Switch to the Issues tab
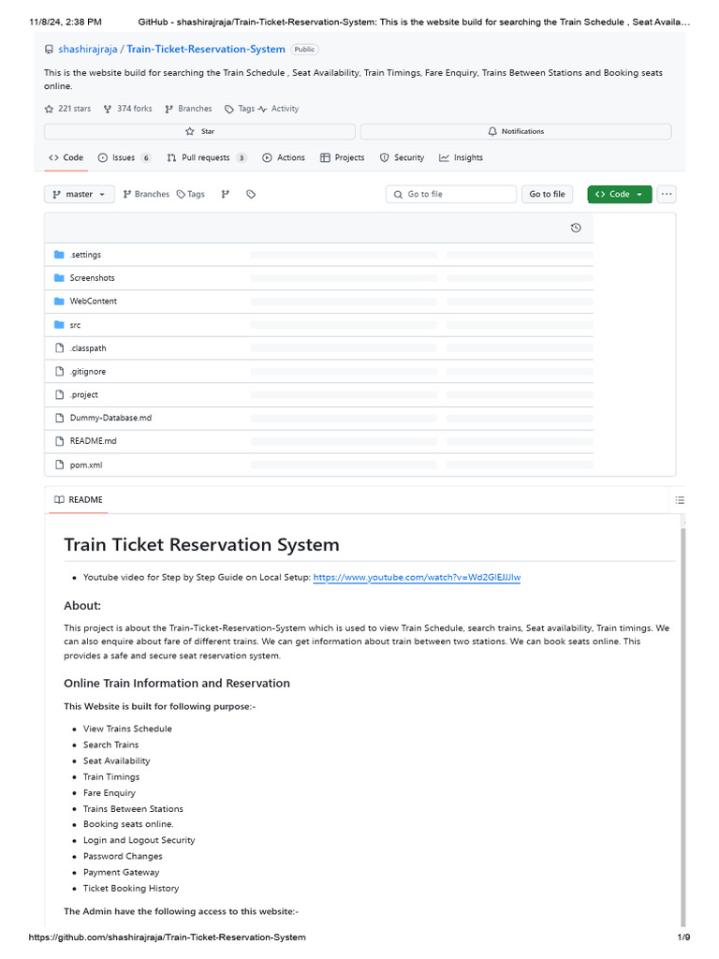Image resolution: width=719 pixels, height=959 pixels. pos(124,157)
